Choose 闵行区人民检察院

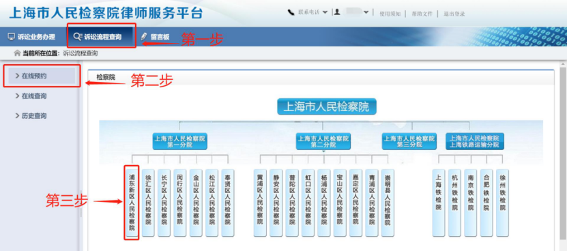pyautogui.click(x=179, y=203)
